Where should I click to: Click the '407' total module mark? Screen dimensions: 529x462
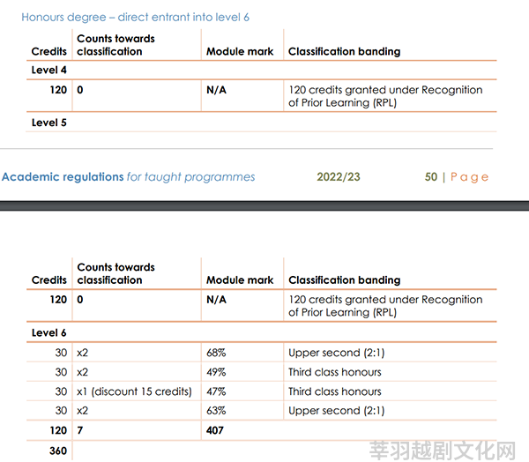click(x=215, y=430)
